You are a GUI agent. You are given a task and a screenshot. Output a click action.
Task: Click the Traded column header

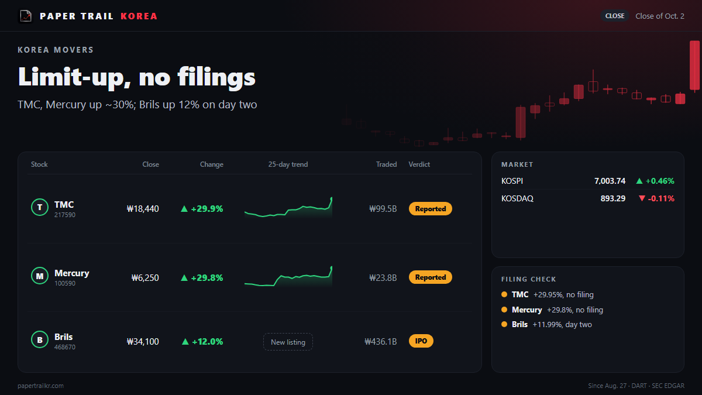[x=387, y=164]
